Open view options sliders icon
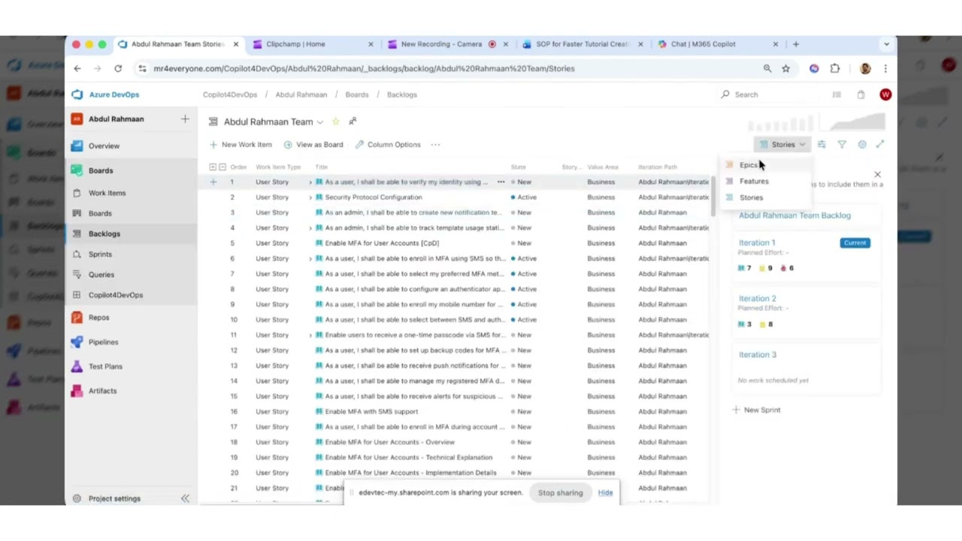This screenshot has height=541, width=962. coord(821,144)
